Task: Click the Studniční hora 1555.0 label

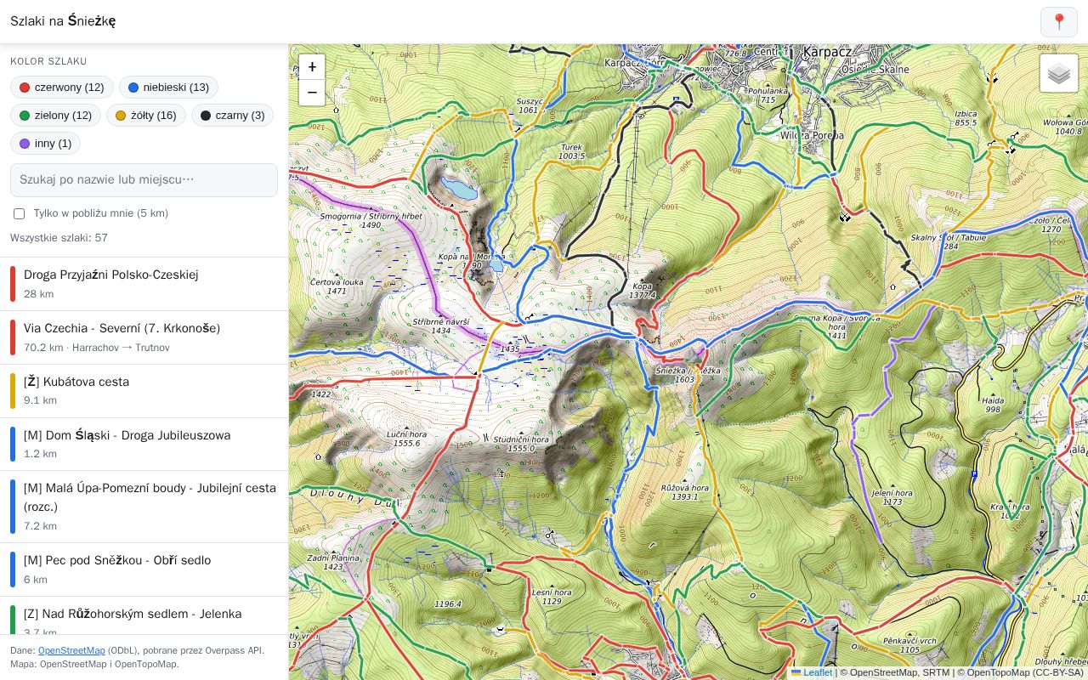Action: (521, 444)
